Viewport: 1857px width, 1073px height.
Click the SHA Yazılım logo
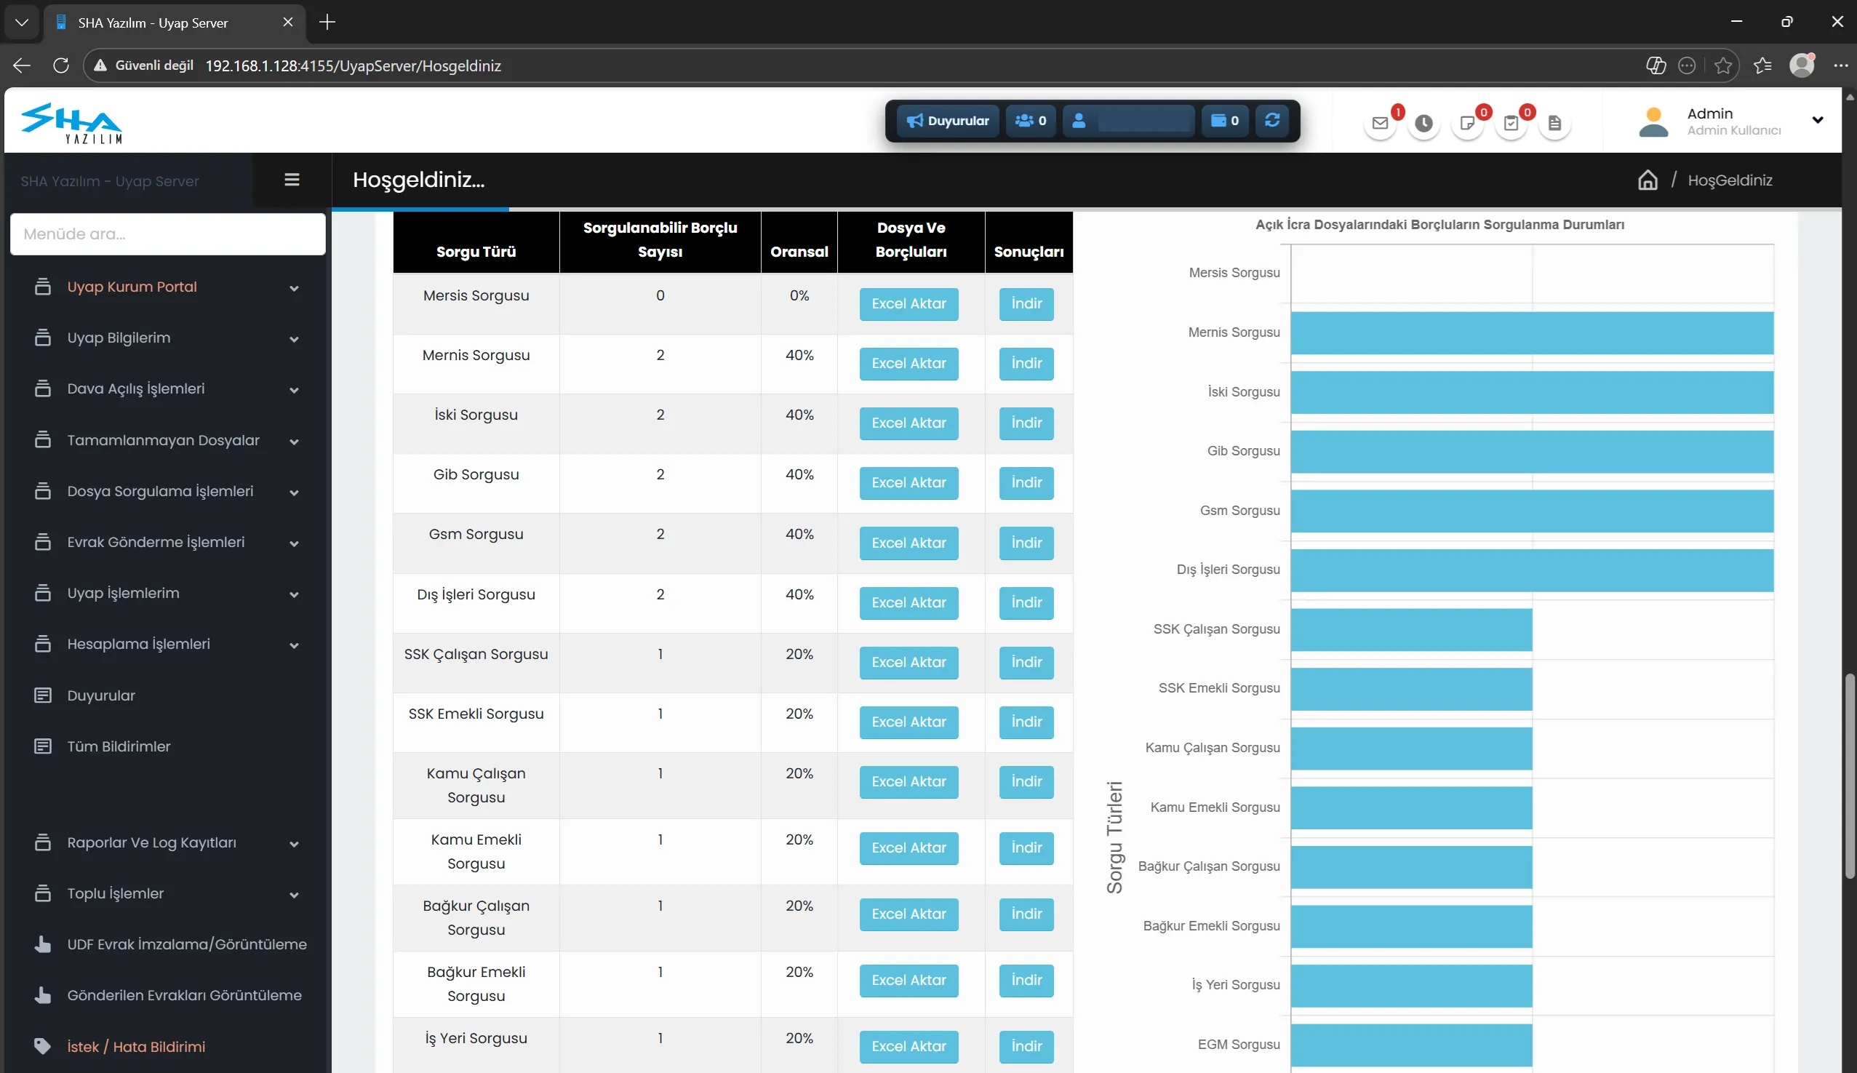point(71,122)
